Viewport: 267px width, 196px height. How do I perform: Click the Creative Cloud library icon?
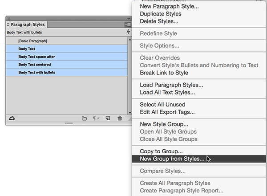click(x=12, y=118)
